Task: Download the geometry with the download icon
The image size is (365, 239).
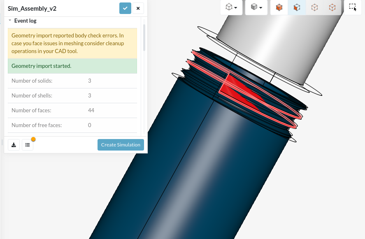Action: (x=14, y=145)
